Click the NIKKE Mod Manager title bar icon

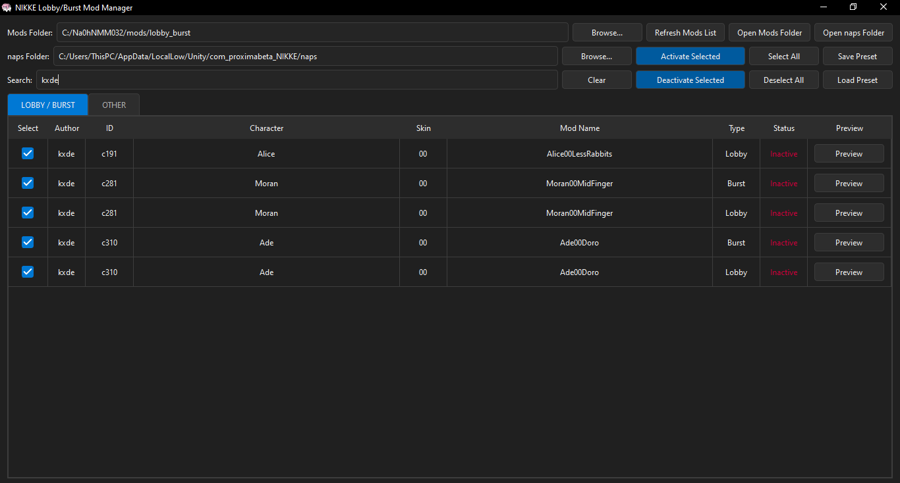[7, 7]
